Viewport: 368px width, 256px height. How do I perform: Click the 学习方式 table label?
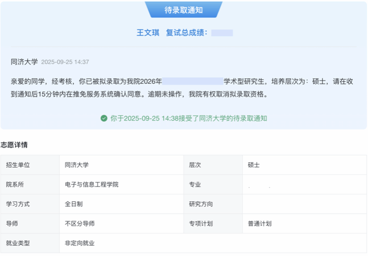coord(18,204)
